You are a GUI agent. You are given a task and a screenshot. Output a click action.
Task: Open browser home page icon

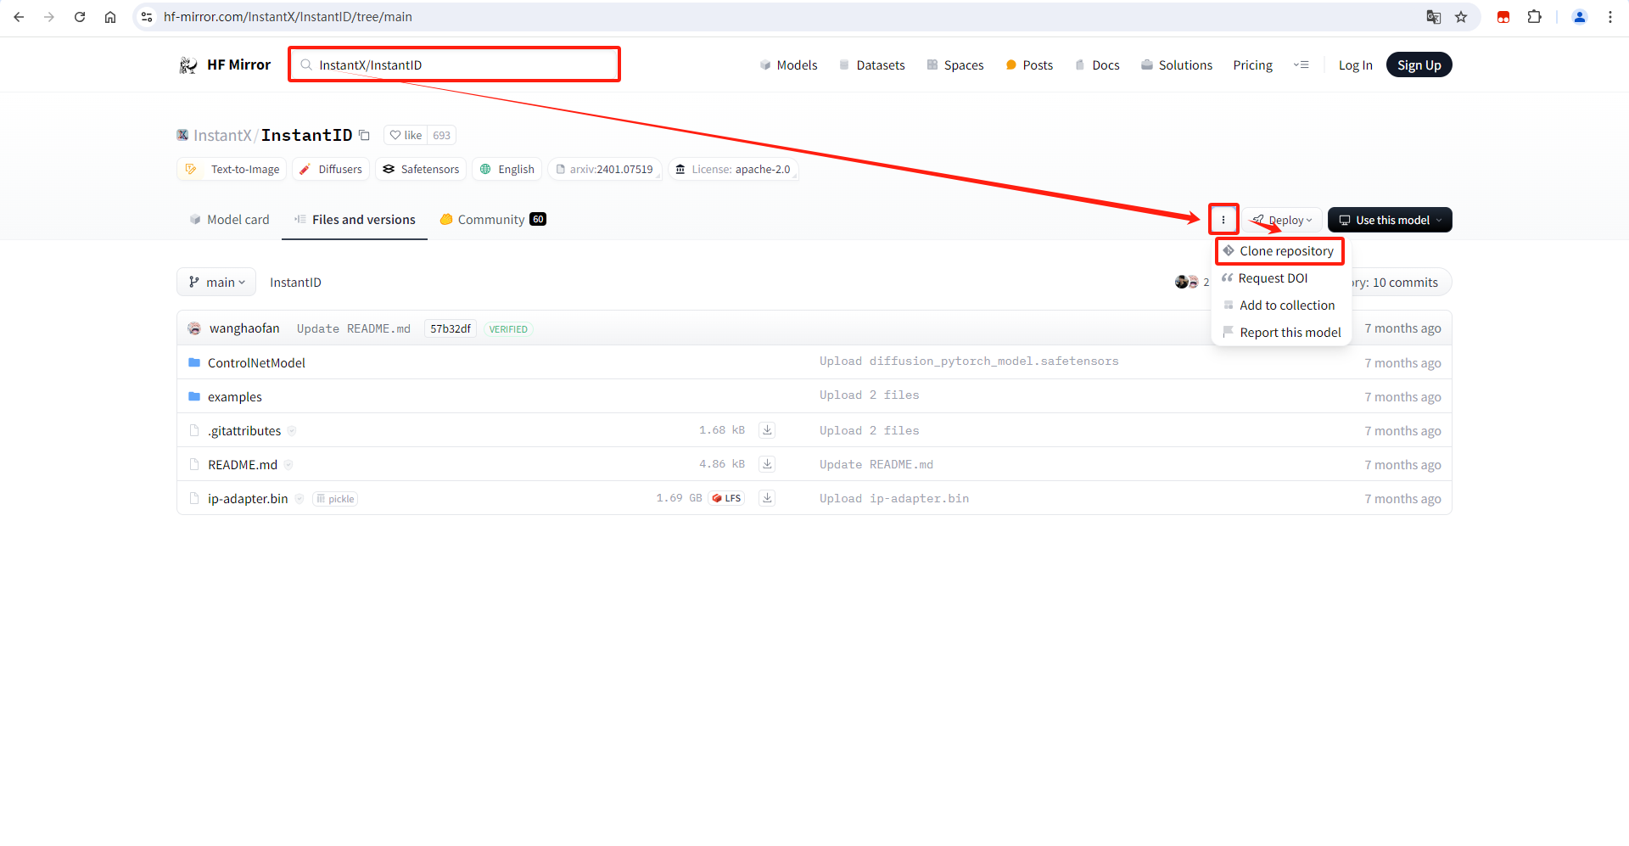pyautogui.click(x=110, y=17)
